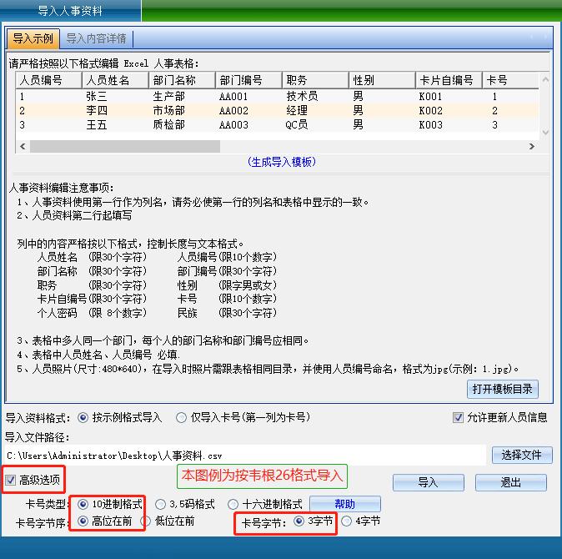Open template folder with 打开模板目录

click(x=503, y=389)
